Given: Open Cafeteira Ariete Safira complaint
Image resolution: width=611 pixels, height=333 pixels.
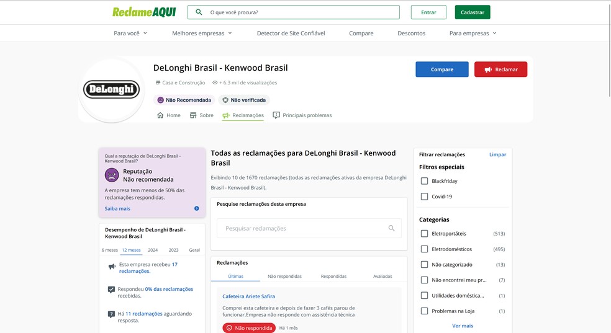Looking at the screenshot, I should tap(248, 296).
